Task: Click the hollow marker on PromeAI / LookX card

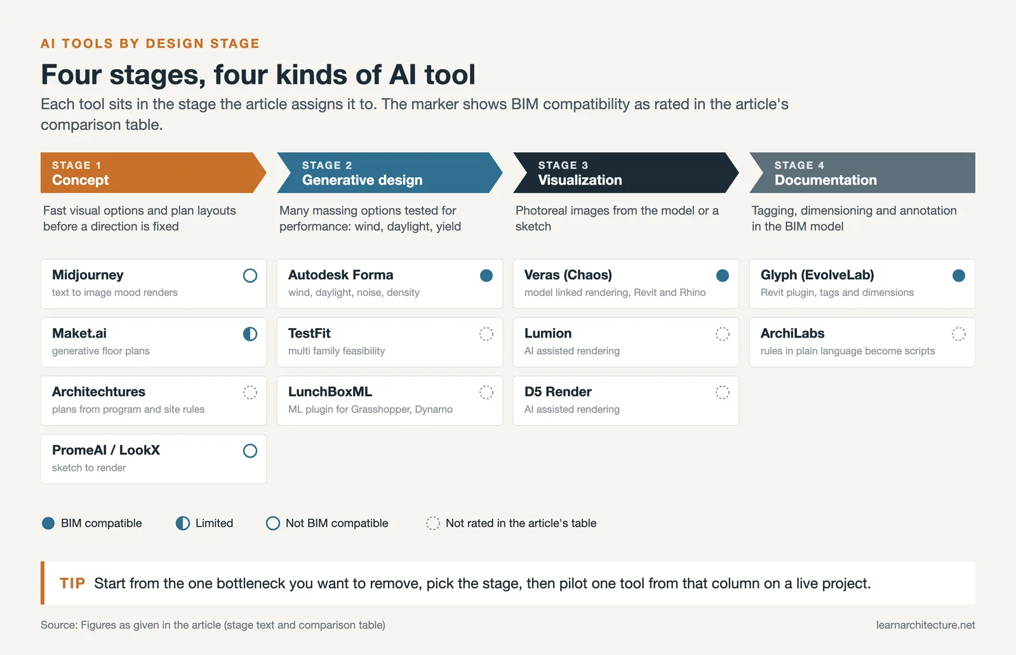Action: (250, 451)
